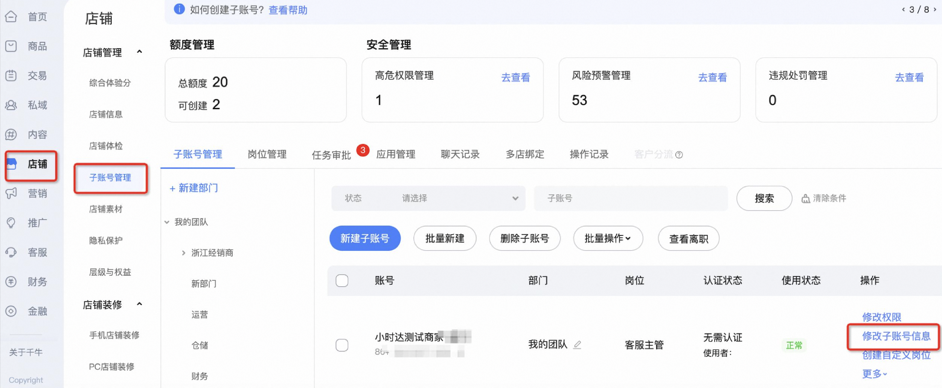Image resolution: width=942 pixels, height=388 pixels.
Task: Open 层级与权益 in the left menu
Action: (110, 272)
